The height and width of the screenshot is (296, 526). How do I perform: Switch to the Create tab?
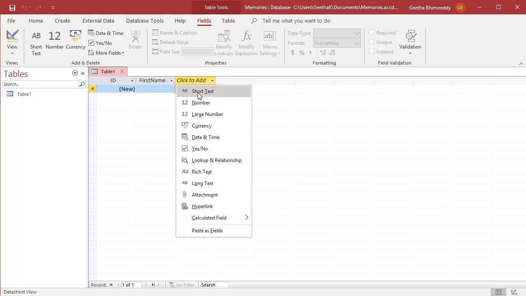(62, 21)
